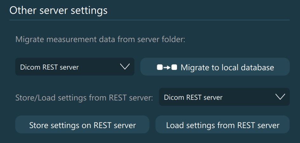Click the chevron beside the Migrate button

(125, 67)
